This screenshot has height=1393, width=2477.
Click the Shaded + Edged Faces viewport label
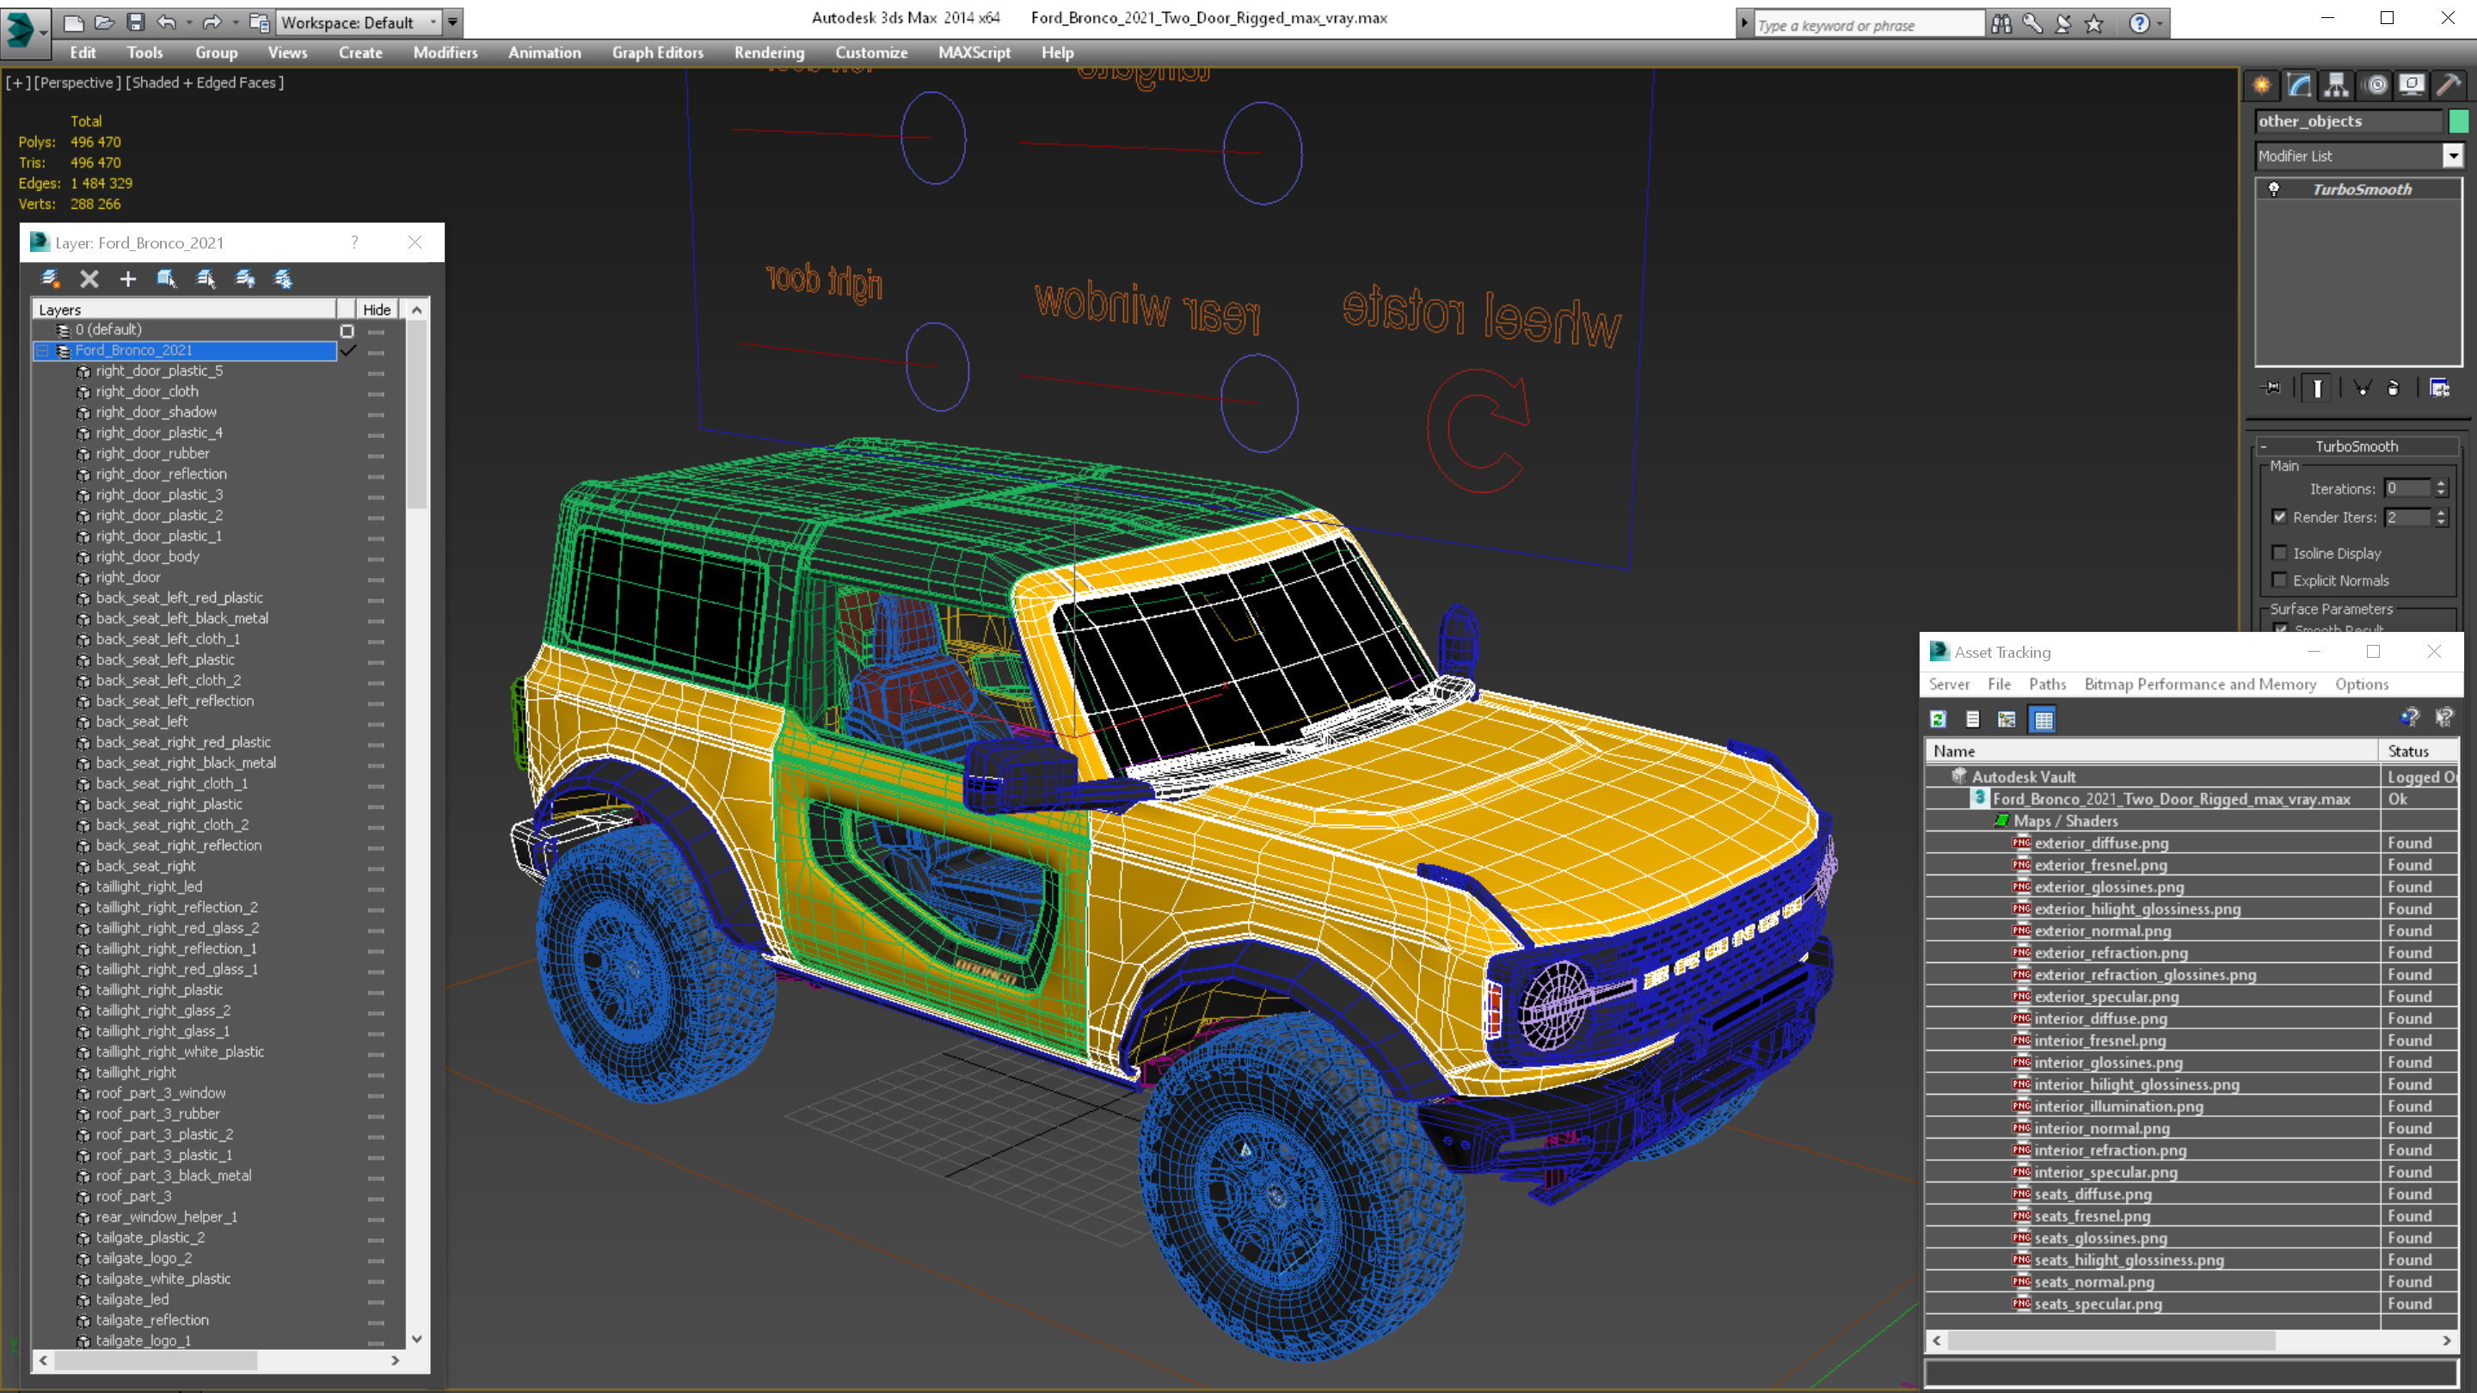point(204,83)
